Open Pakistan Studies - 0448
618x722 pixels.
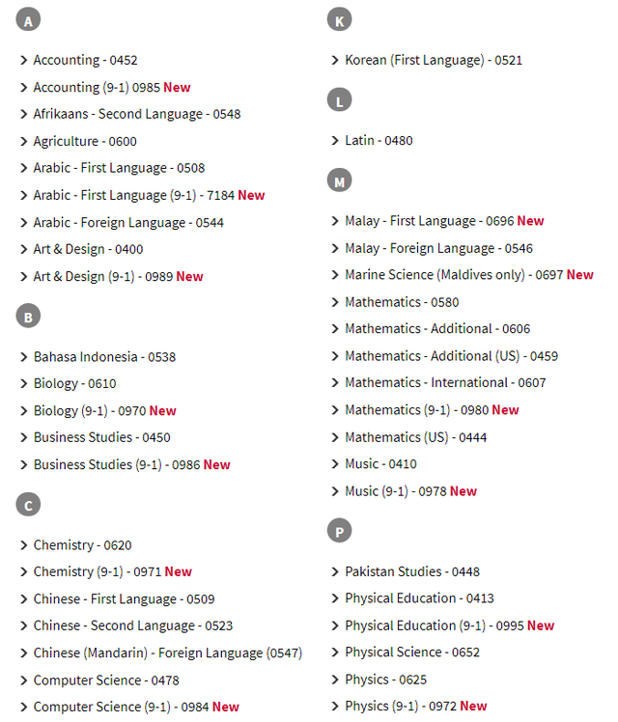[412, 571]
